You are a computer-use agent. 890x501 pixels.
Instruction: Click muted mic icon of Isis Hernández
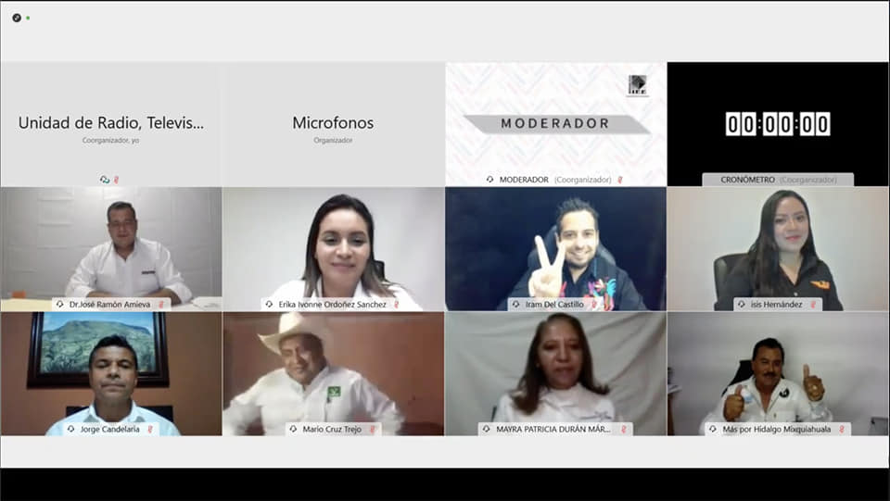click(x=813, y=305)
